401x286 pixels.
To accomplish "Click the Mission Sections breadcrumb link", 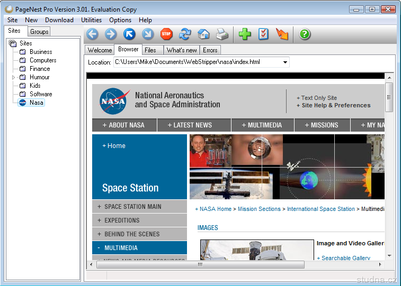I will (259, 209).
